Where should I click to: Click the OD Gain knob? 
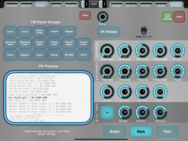point(125,112)
